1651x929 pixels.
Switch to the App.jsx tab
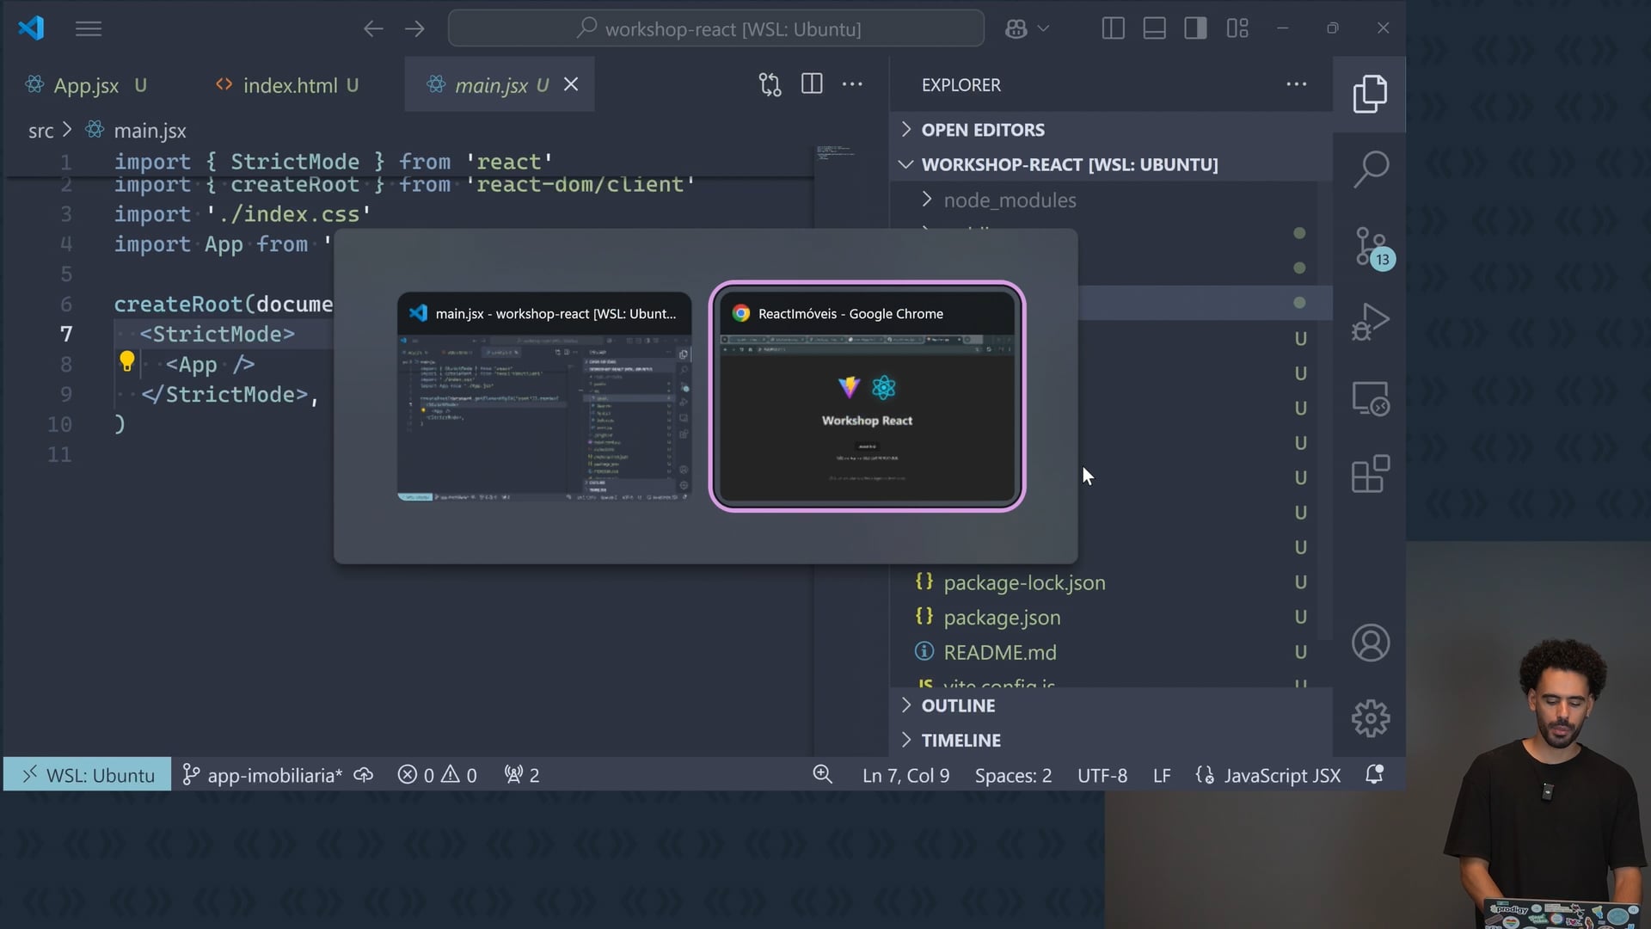pos(86,85)
